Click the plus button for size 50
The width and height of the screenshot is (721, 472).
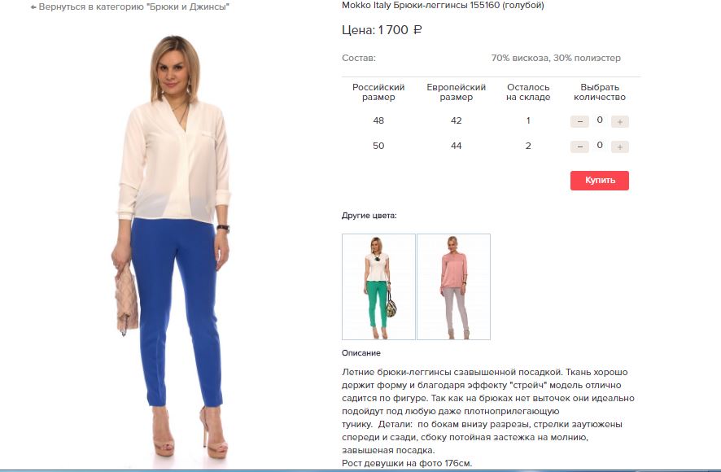coord(620,146)
